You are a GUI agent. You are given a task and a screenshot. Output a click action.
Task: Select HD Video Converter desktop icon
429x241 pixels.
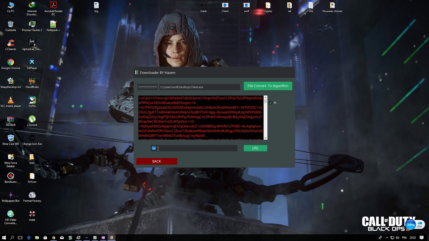click(11, 218)
